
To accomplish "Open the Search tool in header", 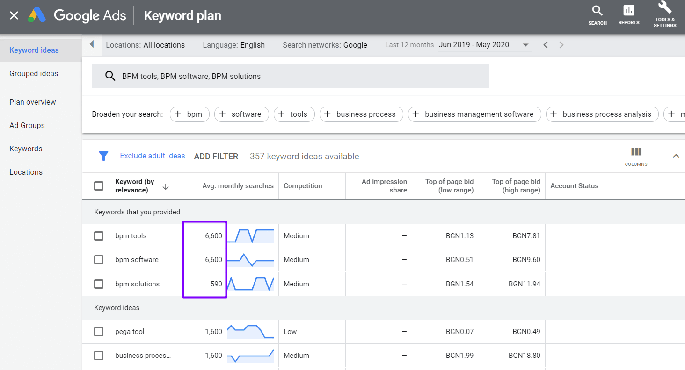I will 598,15.
